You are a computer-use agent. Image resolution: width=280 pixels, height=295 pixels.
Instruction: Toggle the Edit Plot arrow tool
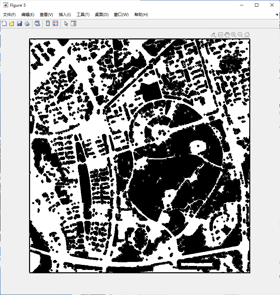(x=66, y=23)
